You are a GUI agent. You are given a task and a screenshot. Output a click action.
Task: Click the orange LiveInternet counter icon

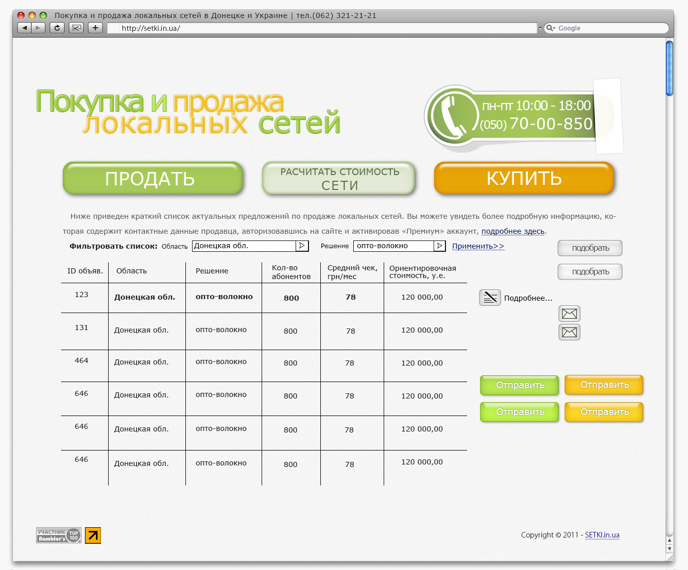click(x=92, y=536)
